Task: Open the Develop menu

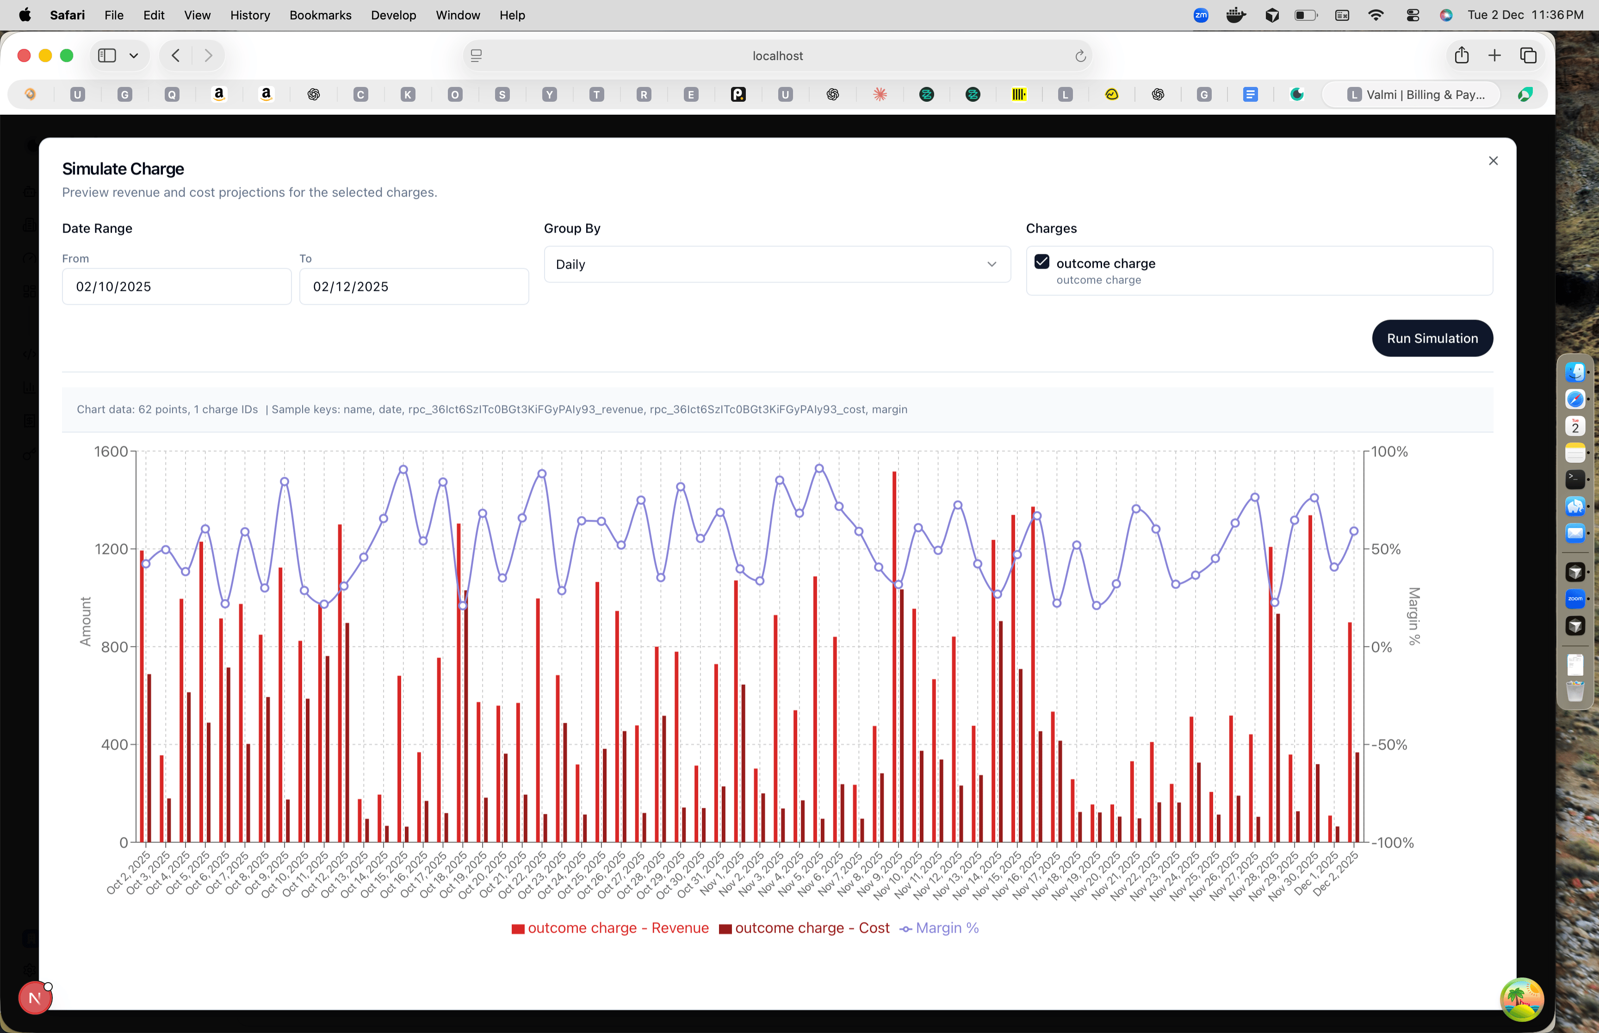Action: pos(393,15)
